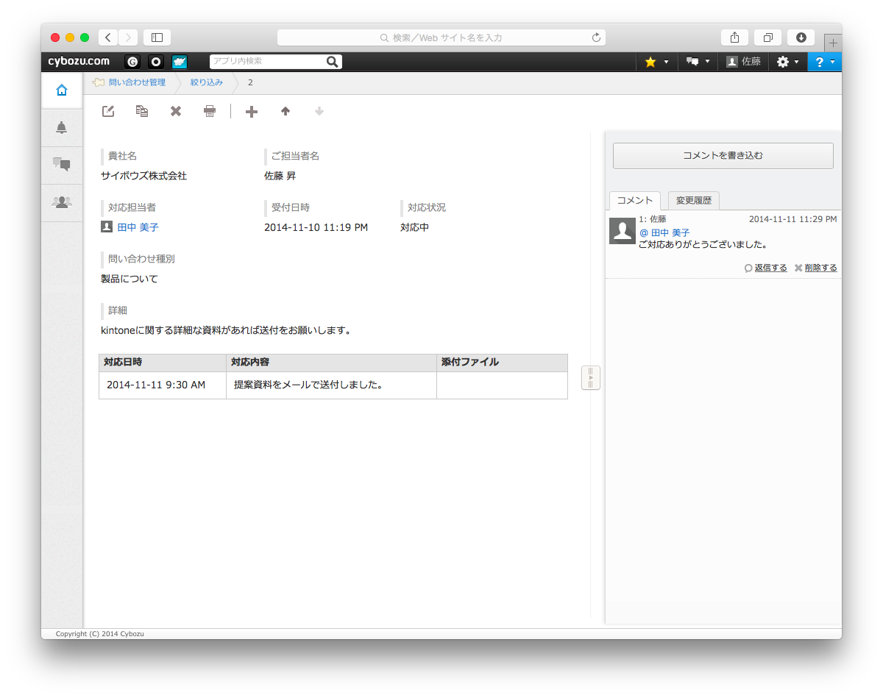Screen dimensions: 883x698
Task: Print the record via printer icon
Action: pyautogui.click(x=210, y=111)
